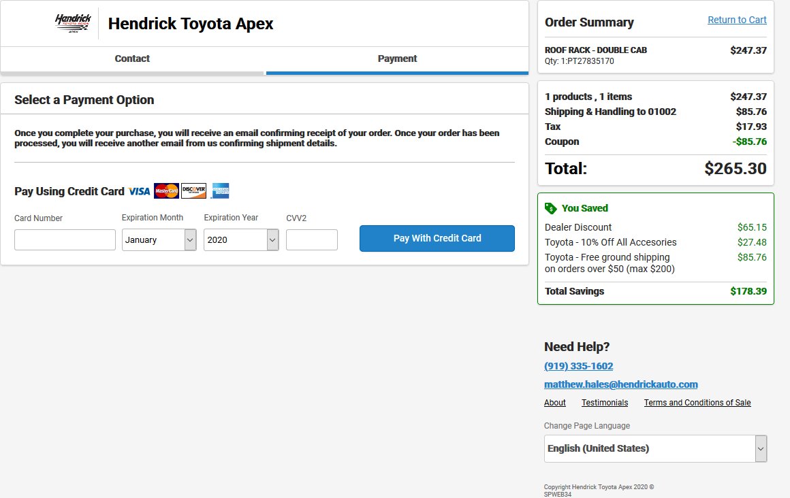Viewport: 790px width, 498px height.
Task: Open the About link
Action: (x=555, y=402)
